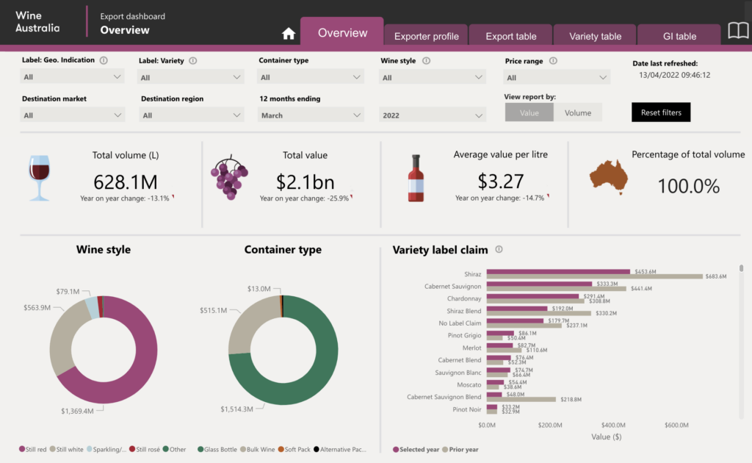
Task: Click the Reset filters button
Action: pyautogui.click(x=660, y=112)
